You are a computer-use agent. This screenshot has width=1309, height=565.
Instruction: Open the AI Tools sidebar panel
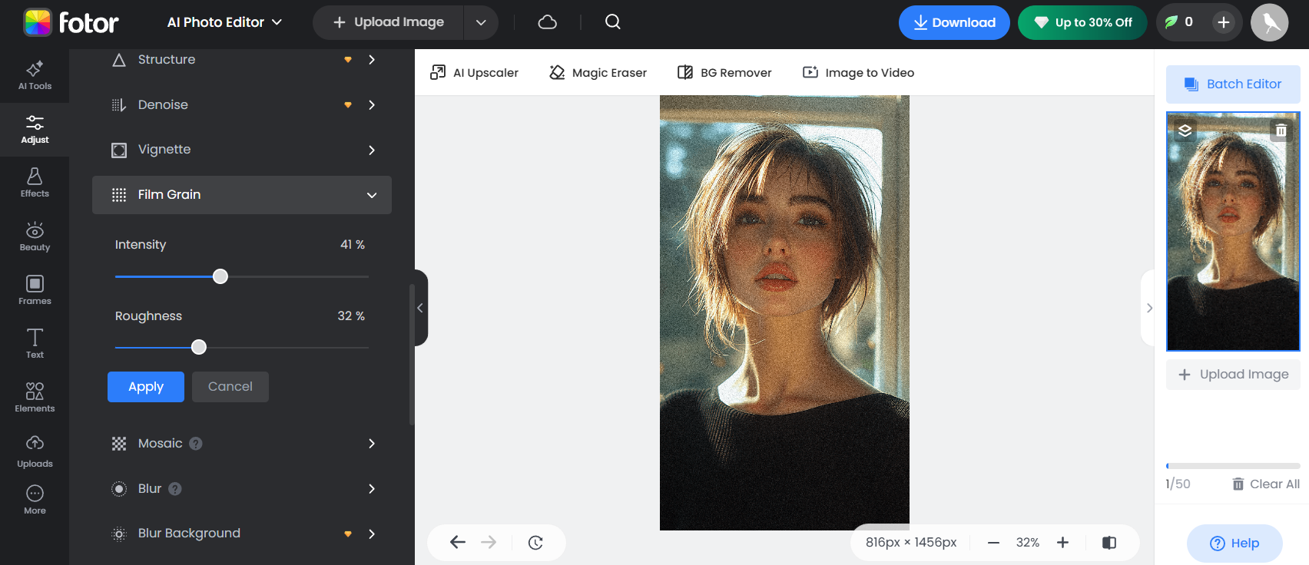[35, 75]
